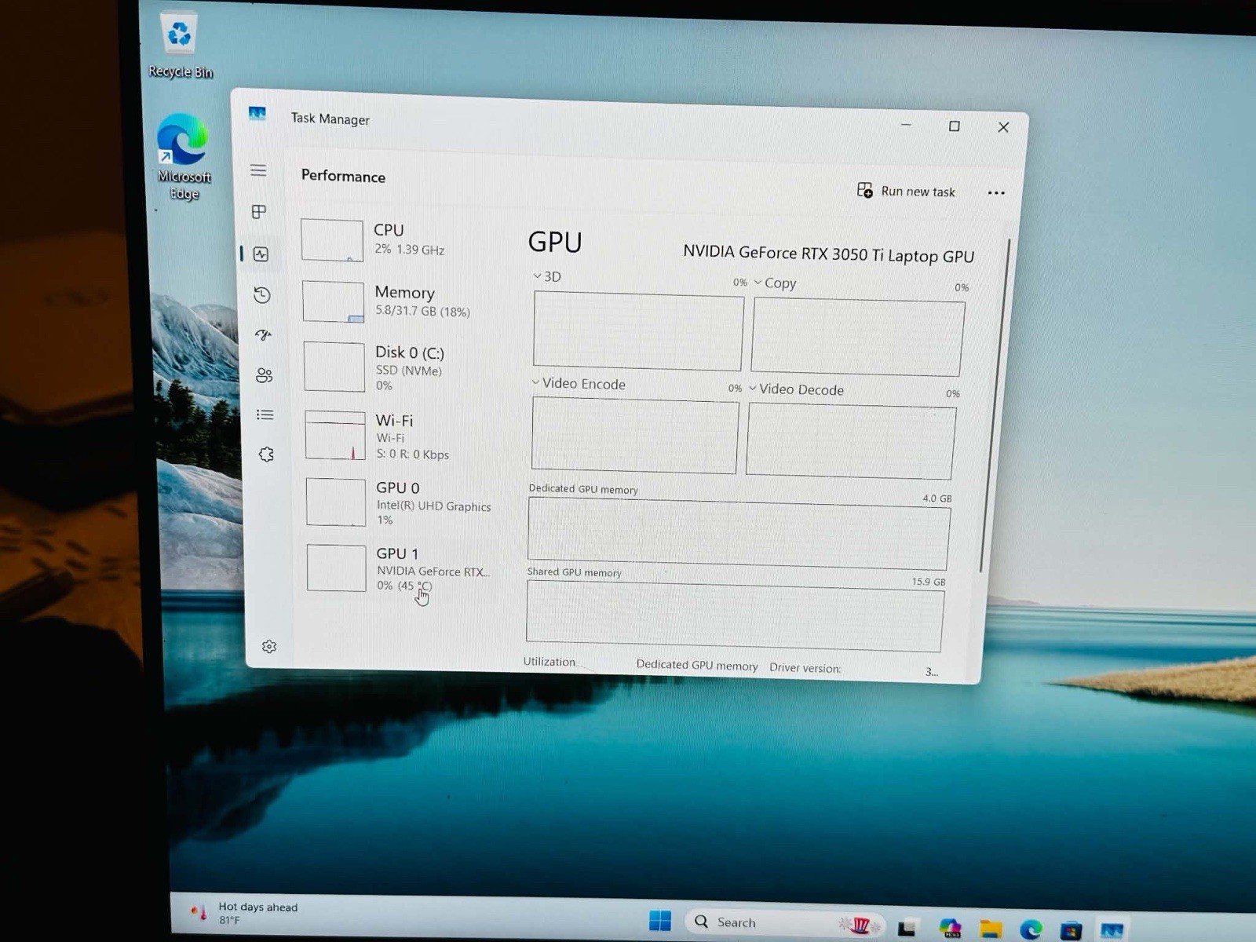
Task: Open the Windows Start menu
Action: (660, 921)
